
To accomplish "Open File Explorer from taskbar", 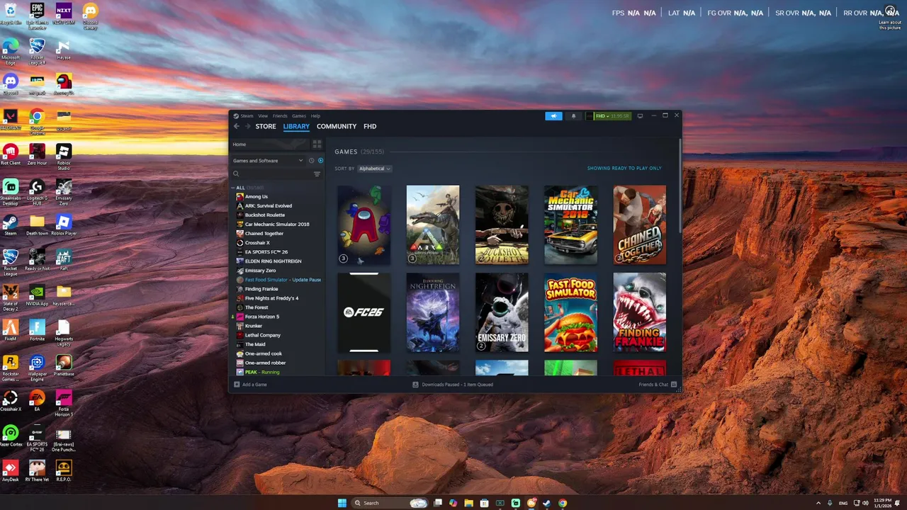I will click(x=468, y=503).
